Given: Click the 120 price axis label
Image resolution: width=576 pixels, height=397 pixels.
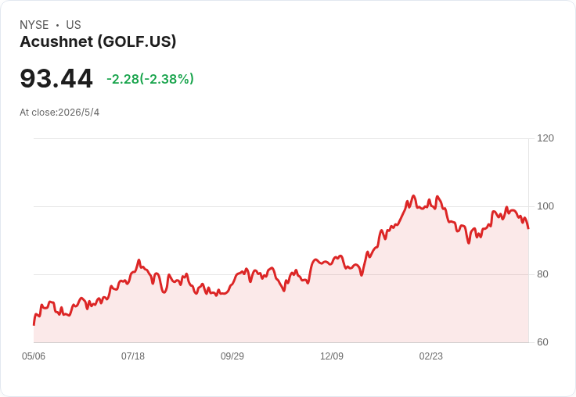Looking at the screenshot, I should [x=545, y=138].
